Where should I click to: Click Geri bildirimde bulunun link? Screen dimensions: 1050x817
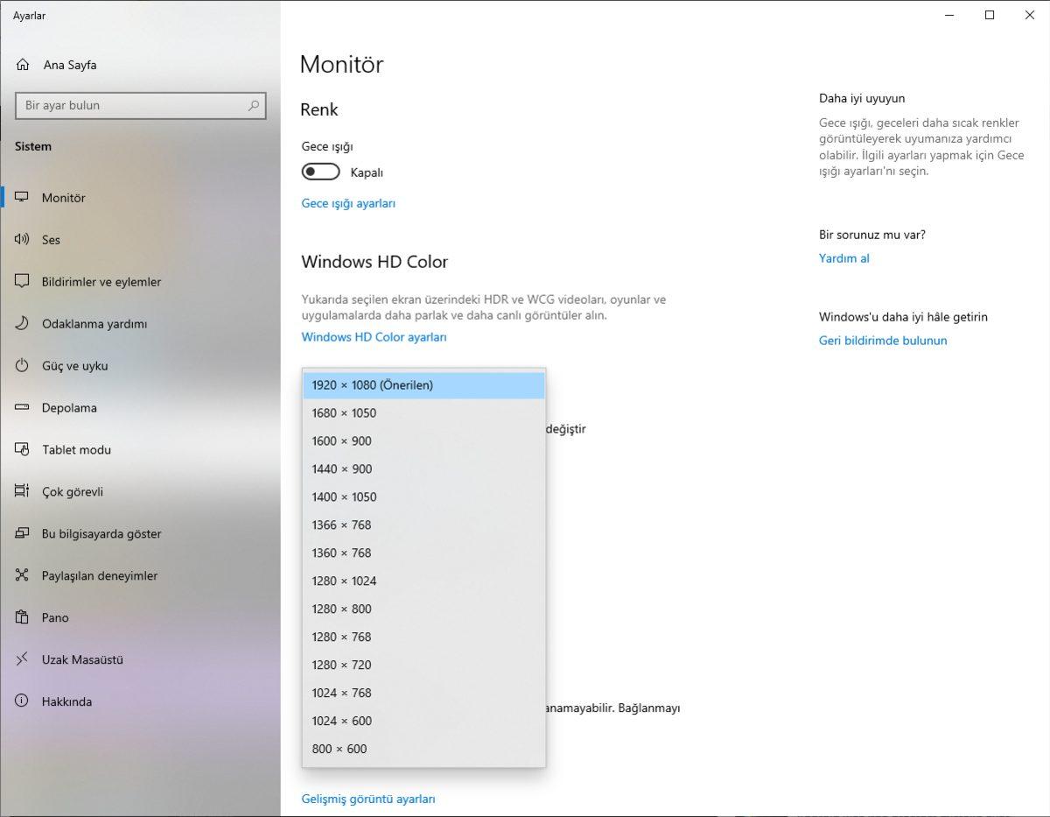tap(882, 340)
